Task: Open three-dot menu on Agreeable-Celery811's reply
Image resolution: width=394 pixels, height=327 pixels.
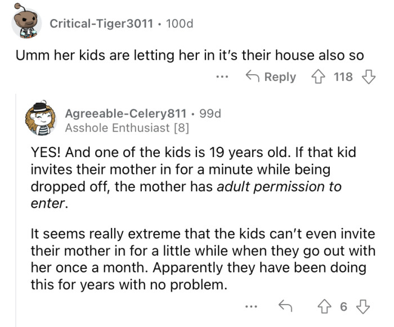Action: click(251, 306)
